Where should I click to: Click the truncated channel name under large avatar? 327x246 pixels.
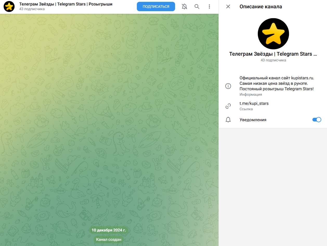tap(273, 54)
